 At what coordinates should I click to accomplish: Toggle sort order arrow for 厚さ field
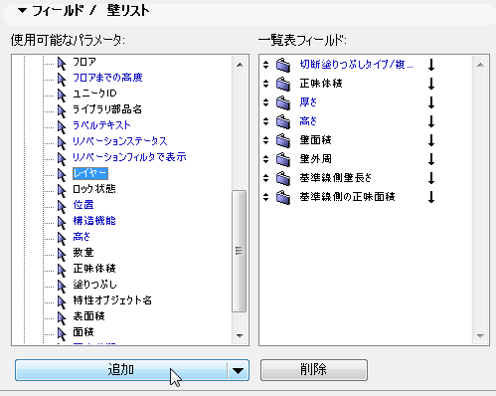431,102
